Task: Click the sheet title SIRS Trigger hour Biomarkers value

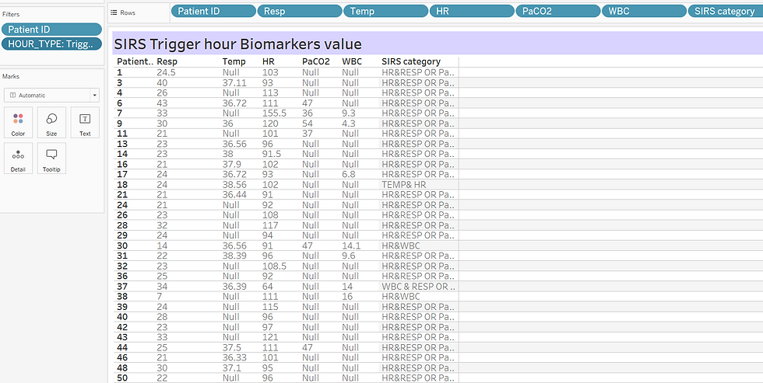Action: [238, 44]
